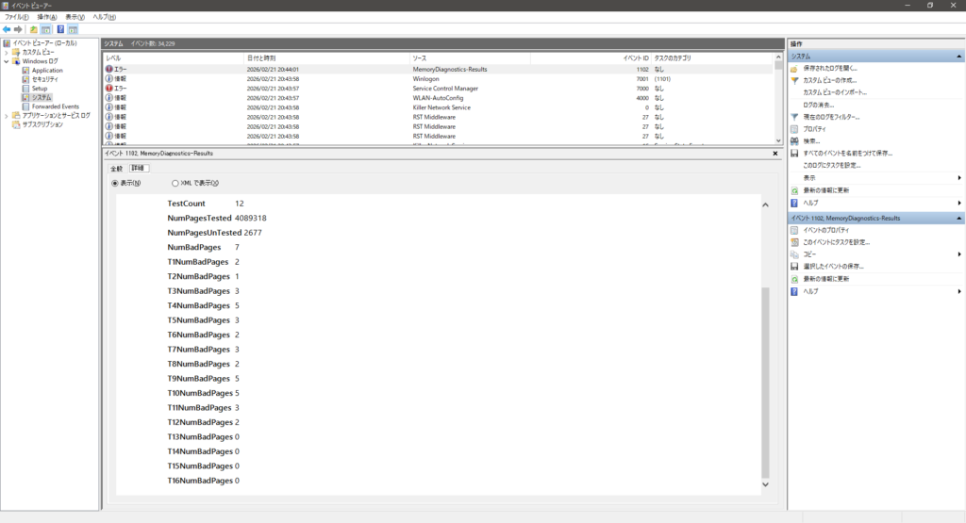This screenshot has height=523, width=966.
Task: Click the filter icon for 現在のログをフィルター
Action: 794,117
